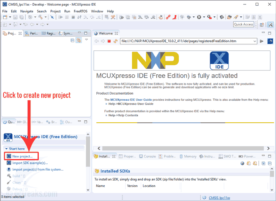Open the File menu
Image resolution: width=276 pixels, height=201 pixels.
5,11
